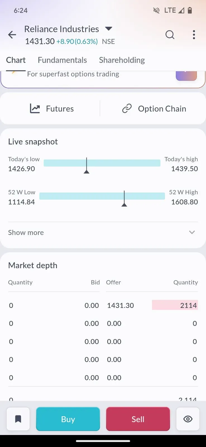Select the Chart tab
Screen dimensions: 206x447
(16, 60)
